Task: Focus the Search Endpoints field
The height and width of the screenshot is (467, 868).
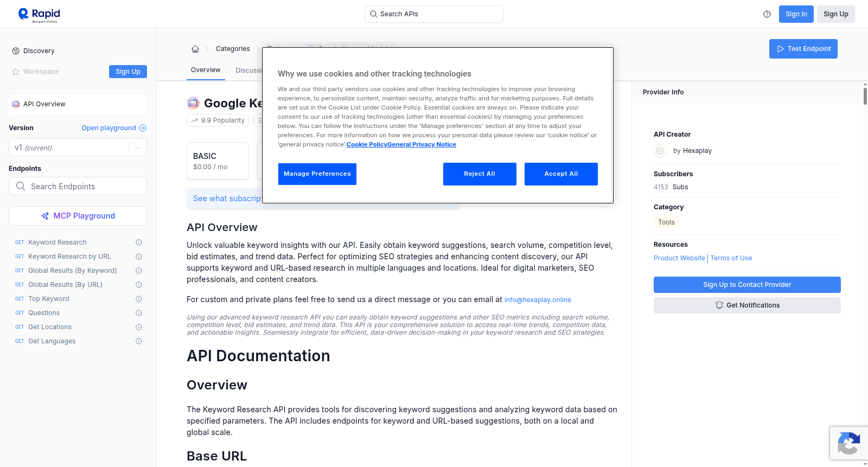Action: 78,186
